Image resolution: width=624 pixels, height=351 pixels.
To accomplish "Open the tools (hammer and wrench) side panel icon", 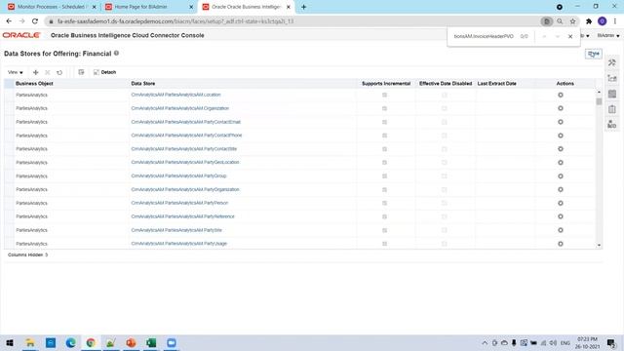I will pyautogui.click(x=612, y=62).
